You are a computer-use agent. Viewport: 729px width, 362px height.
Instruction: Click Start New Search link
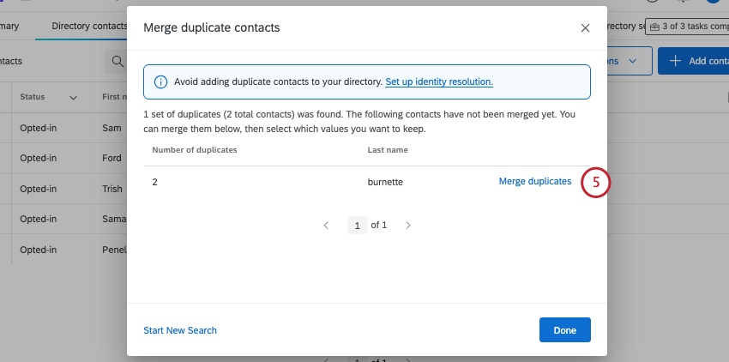coord(180,330)
